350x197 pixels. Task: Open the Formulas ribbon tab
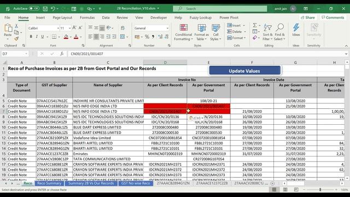pos(87,18)
